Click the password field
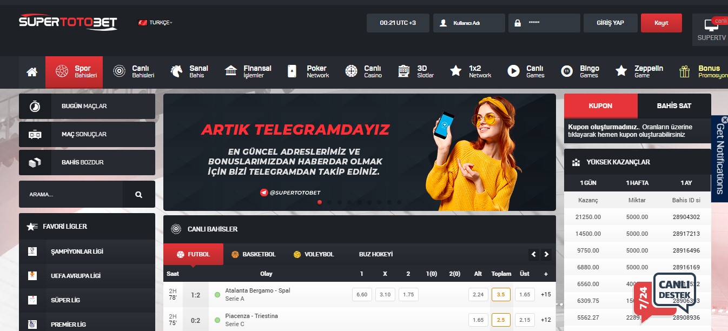728x331 pixels. (x=544, y=23)
